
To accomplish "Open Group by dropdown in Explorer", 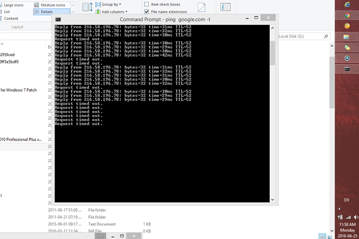I will 108,4.
